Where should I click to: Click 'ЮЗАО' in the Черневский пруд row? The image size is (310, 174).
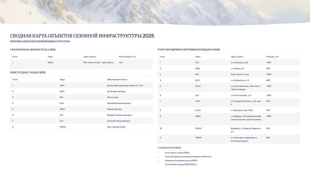coord(62,109)
